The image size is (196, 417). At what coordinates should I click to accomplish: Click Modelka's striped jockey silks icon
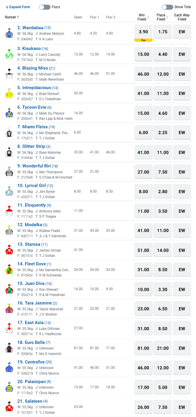(x=9, y=230)
